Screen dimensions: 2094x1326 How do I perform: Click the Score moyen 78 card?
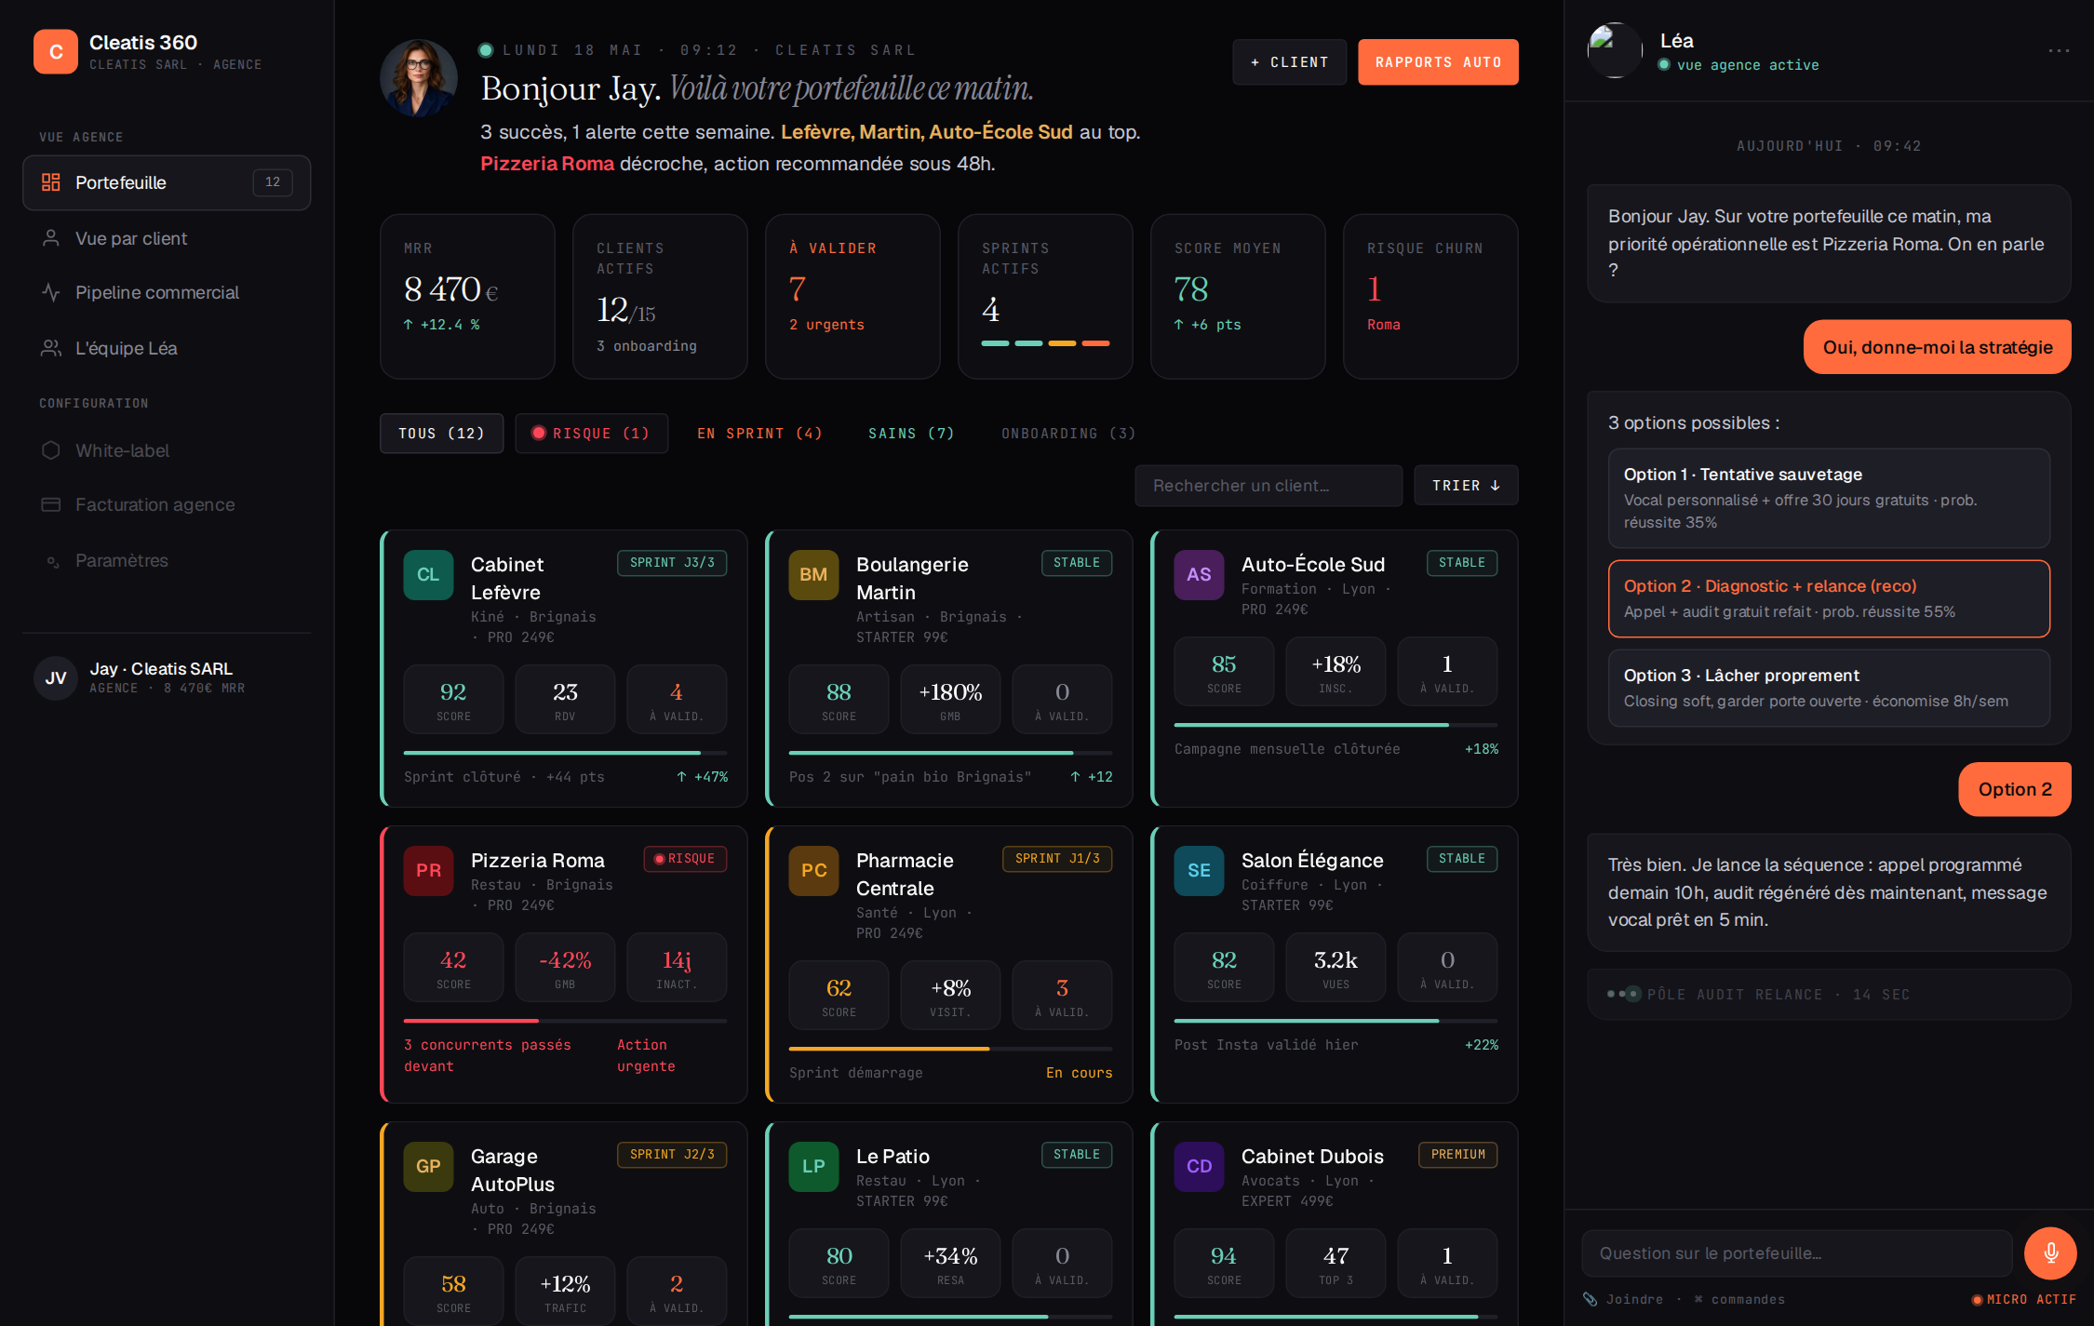tap(1238, 297)
